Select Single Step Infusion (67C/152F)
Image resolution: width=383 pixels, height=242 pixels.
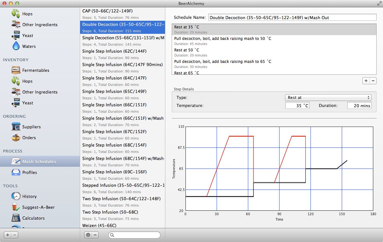pos(123,135)
